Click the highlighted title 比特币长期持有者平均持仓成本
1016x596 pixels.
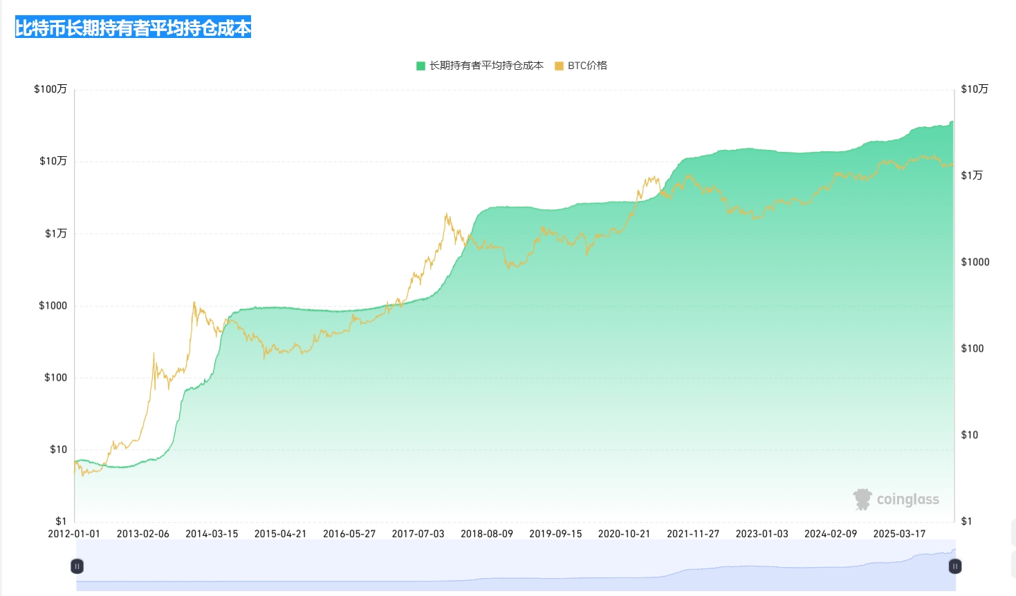(x=133, y=28)
